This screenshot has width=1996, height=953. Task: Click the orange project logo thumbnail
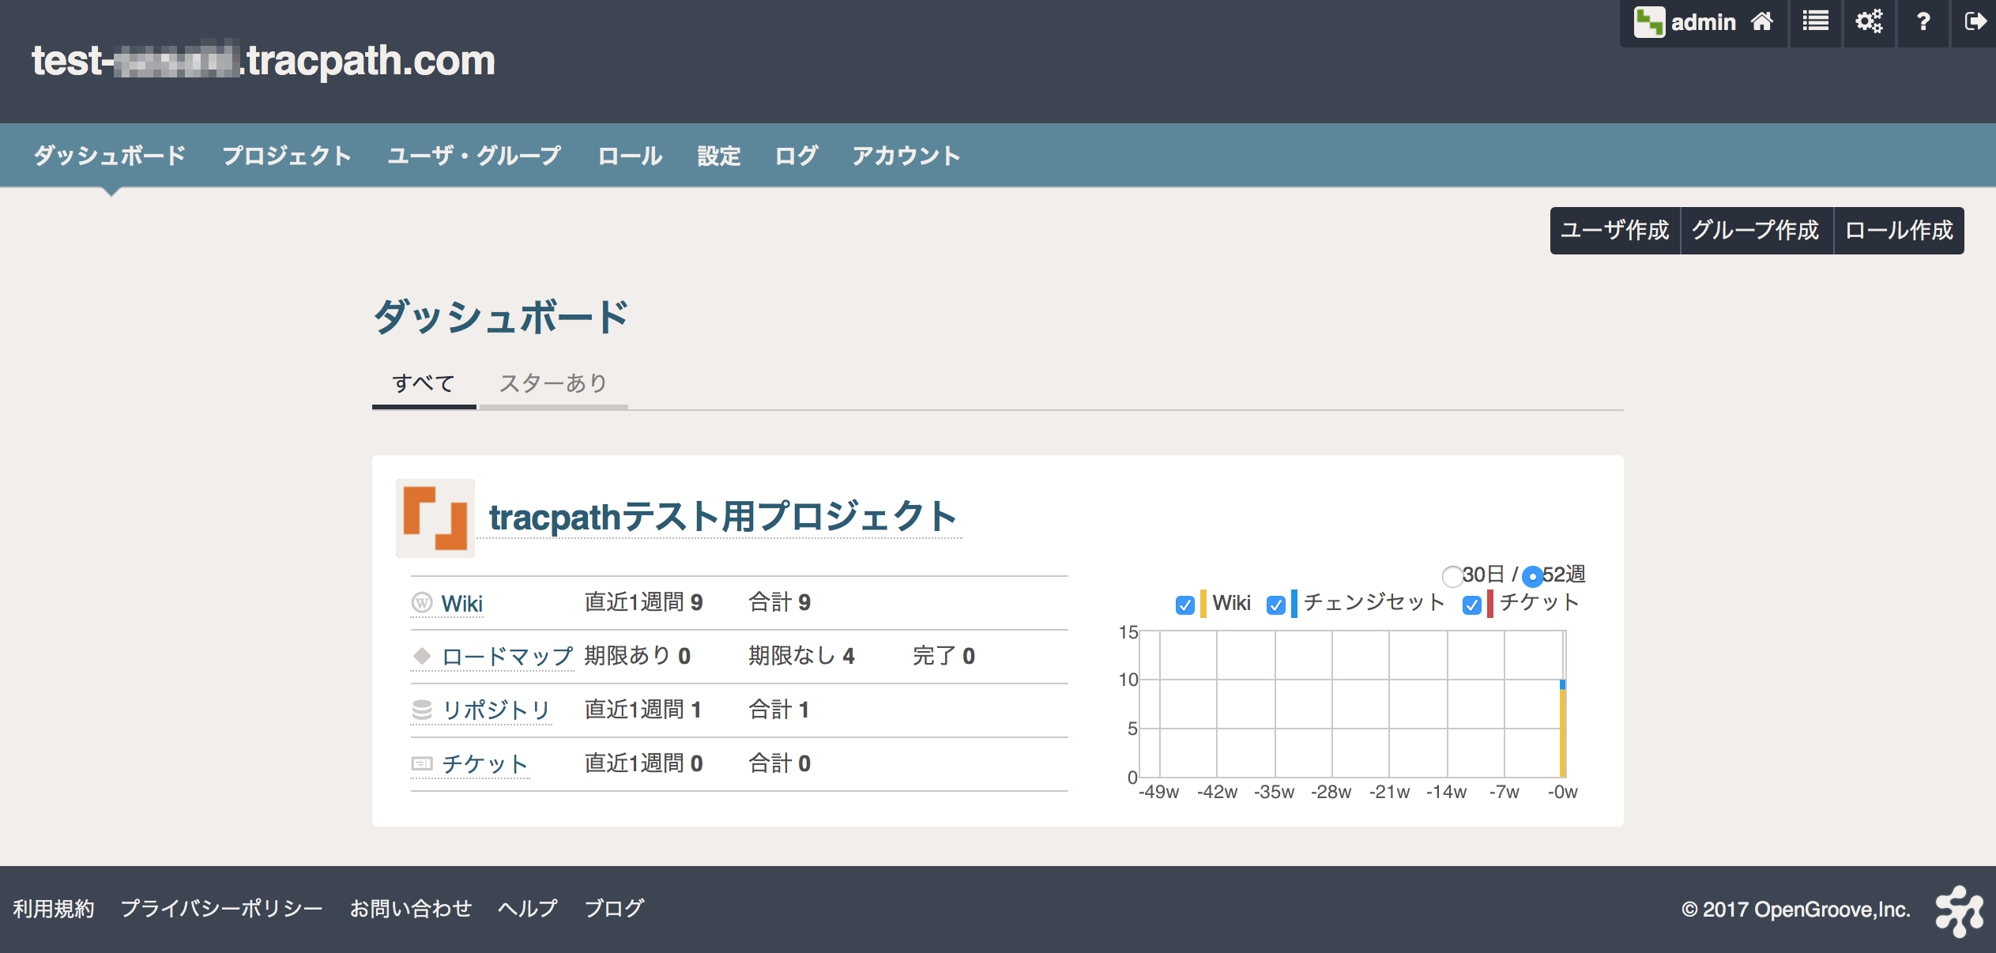(435, 518)
